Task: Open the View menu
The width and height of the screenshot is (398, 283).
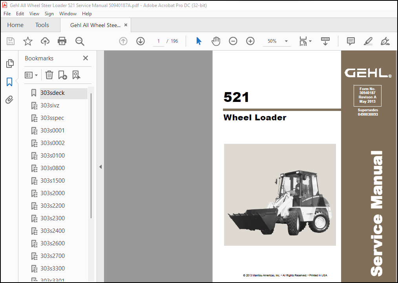Action: tap(34, 14)
